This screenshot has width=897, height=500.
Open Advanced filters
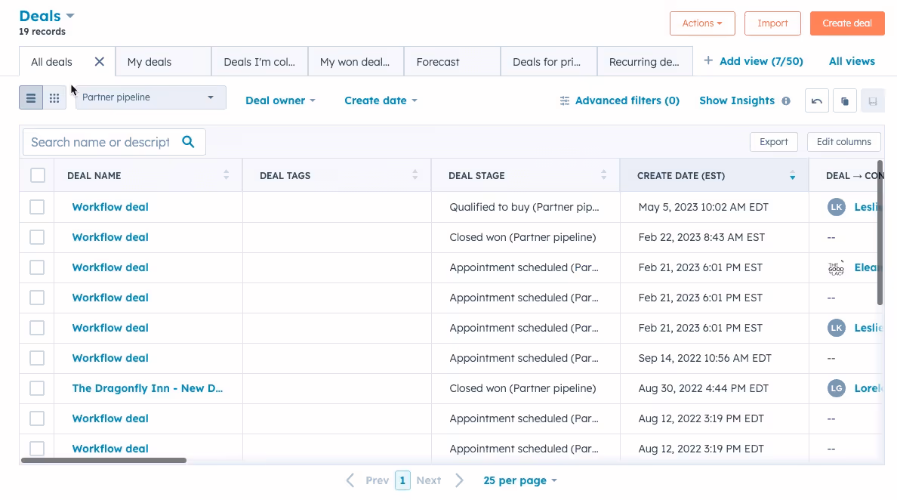(x=619, y=100)
